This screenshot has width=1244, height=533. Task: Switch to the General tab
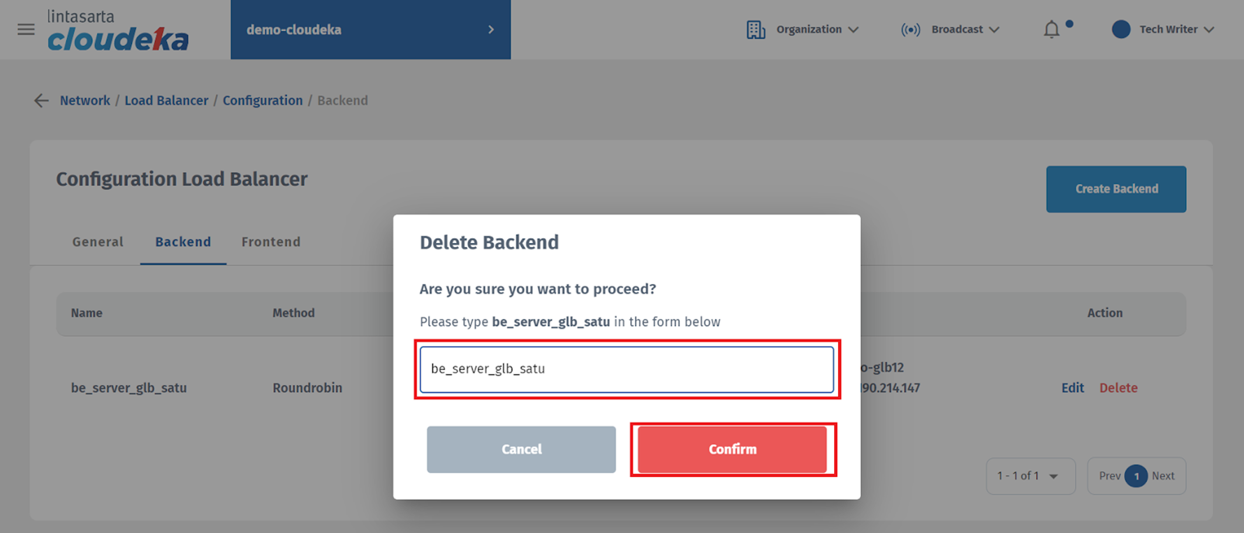click(98, 242)
